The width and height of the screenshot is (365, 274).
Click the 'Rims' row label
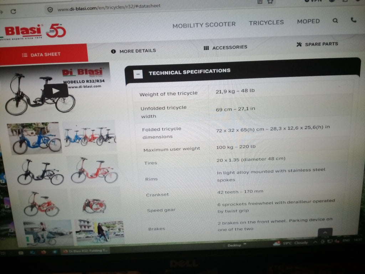(x=151, y=179)
